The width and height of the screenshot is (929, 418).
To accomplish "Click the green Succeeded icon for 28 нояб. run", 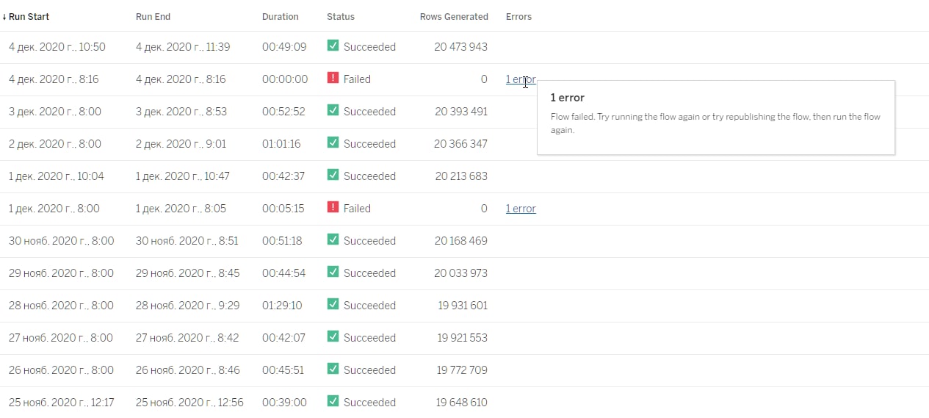I will tap(333, 304).
